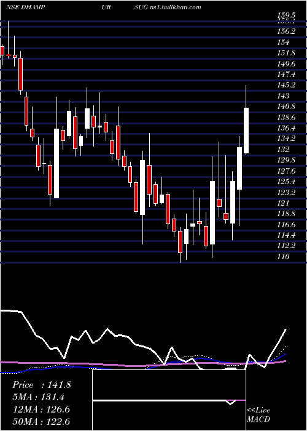
Task: Click inside the MACD histogram box
Action: (x=169, y=400)
